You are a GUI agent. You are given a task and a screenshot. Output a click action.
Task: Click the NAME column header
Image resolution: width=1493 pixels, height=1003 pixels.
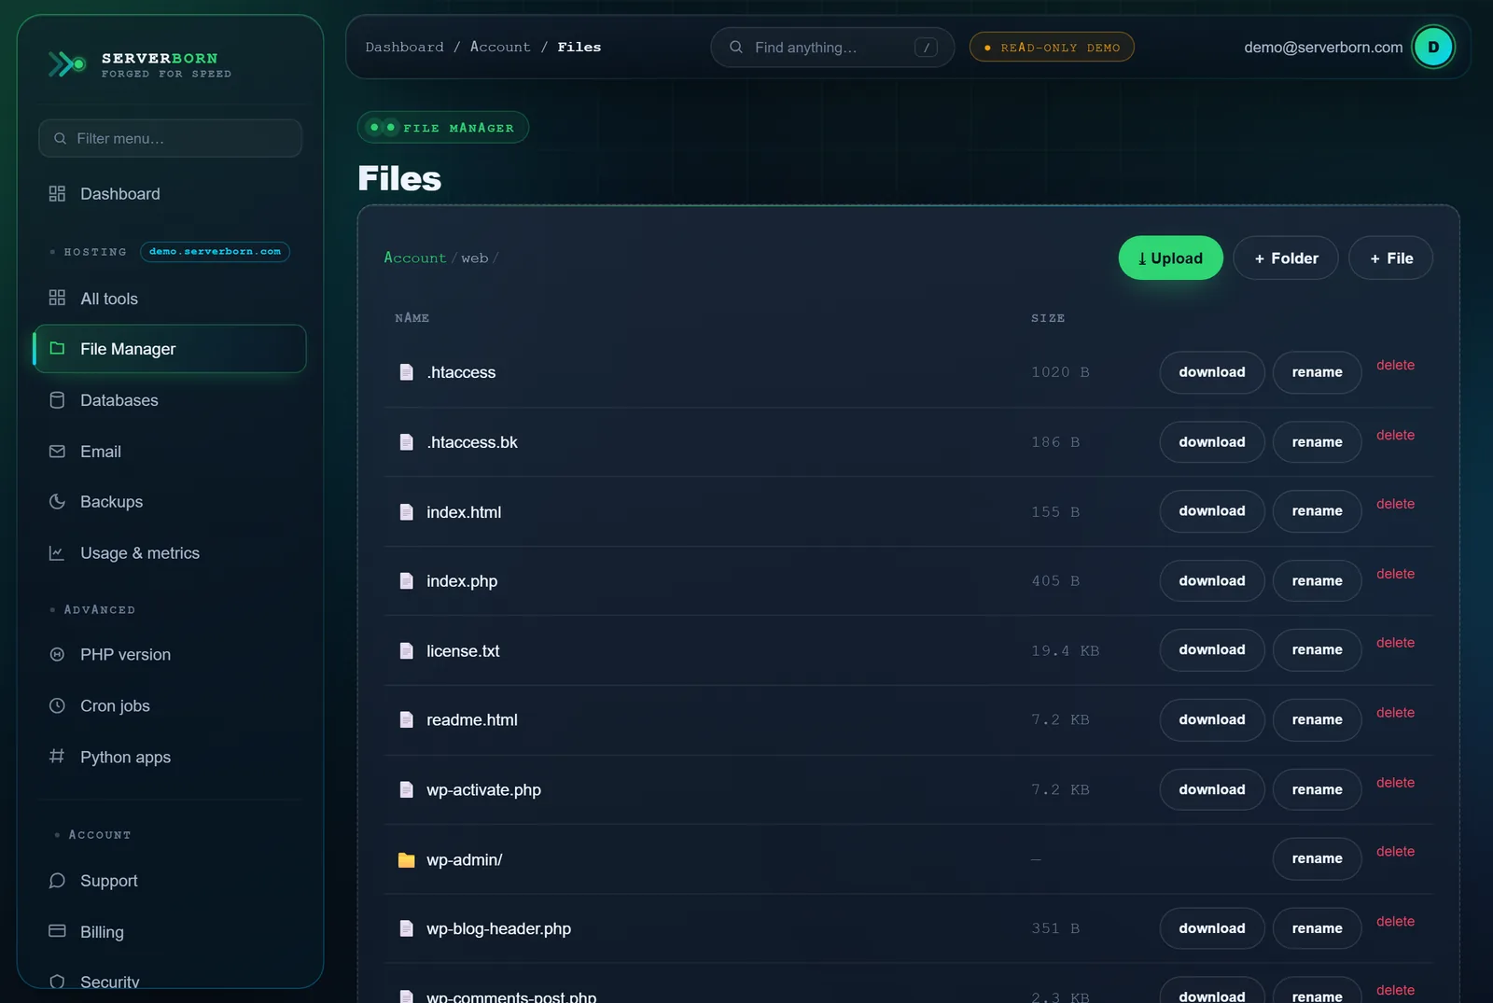pyautogui.click(x=412, y=318)
